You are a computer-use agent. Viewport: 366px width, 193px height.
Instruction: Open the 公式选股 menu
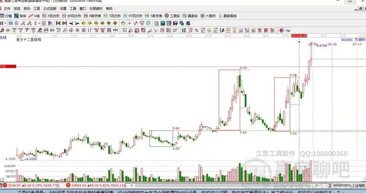click(x=50, y=8)
